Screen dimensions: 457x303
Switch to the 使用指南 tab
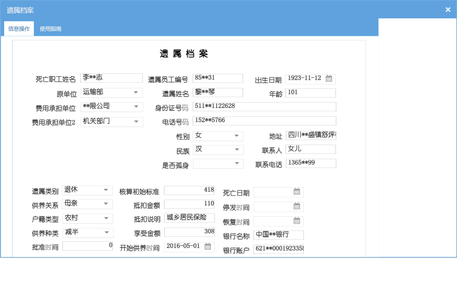point(50,29)
